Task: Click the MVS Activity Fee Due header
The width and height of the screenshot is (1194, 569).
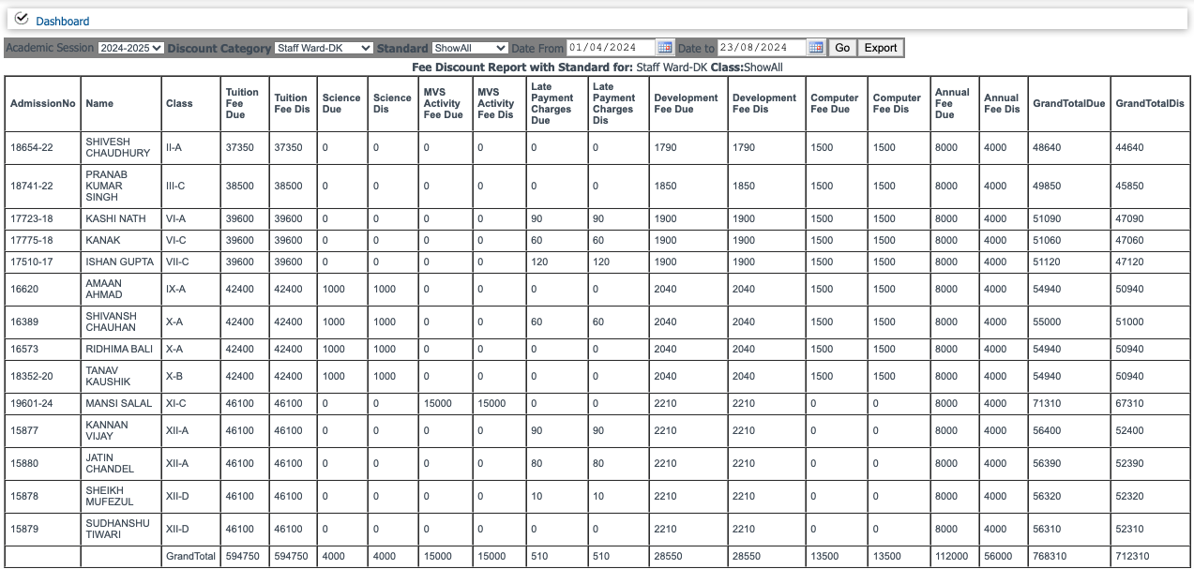Action: pyautogui.click(x=444, y=103)
